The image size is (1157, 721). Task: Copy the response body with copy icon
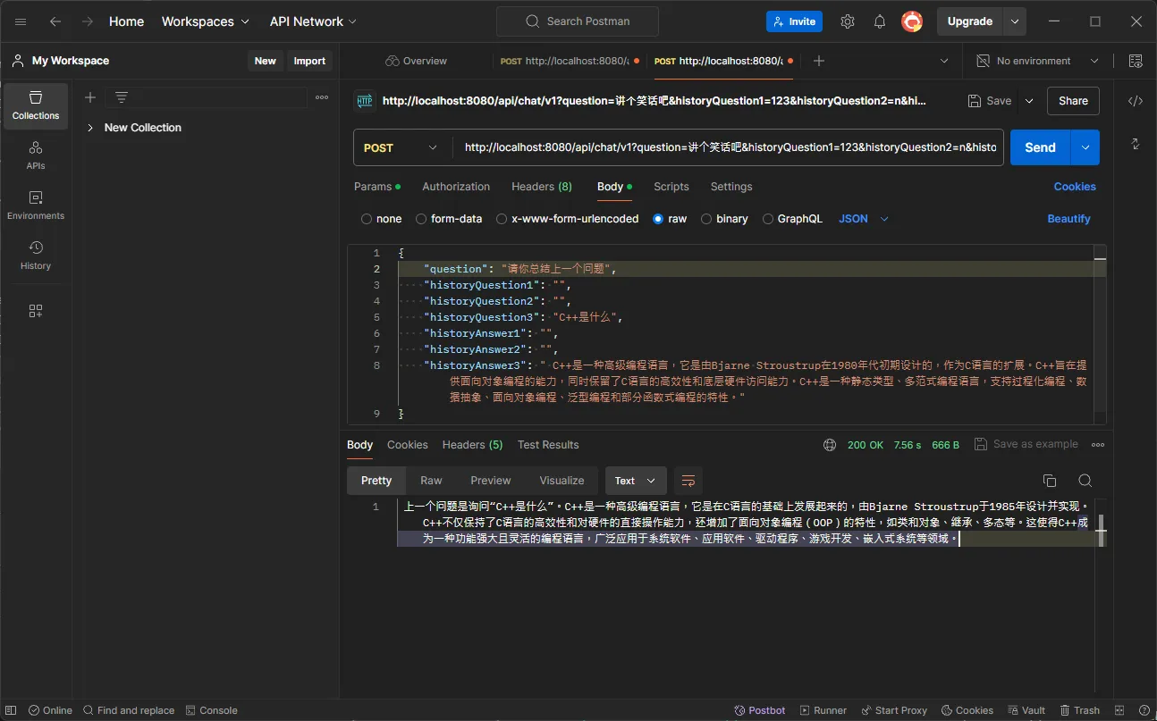[x=1050, y=481]
